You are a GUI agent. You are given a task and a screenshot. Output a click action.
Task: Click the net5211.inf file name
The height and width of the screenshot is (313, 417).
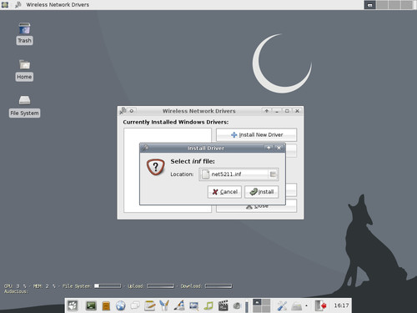tap(226, 174)
